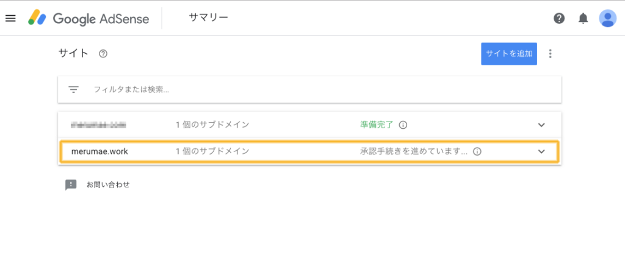Screen dimensions: 625x257
Task: Open the help question mark icon in header
Action: point(559,18)
